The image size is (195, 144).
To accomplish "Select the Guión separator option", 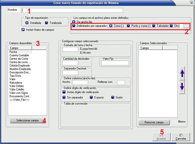I will 113,97.
